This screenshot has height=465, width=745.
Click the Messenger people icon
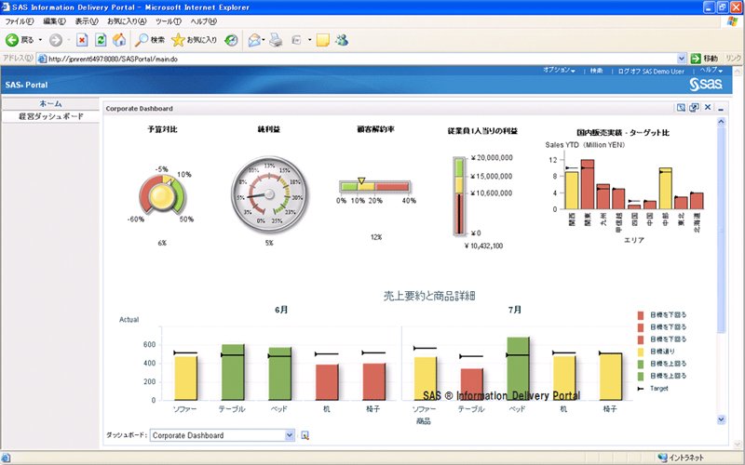point(342,40)
